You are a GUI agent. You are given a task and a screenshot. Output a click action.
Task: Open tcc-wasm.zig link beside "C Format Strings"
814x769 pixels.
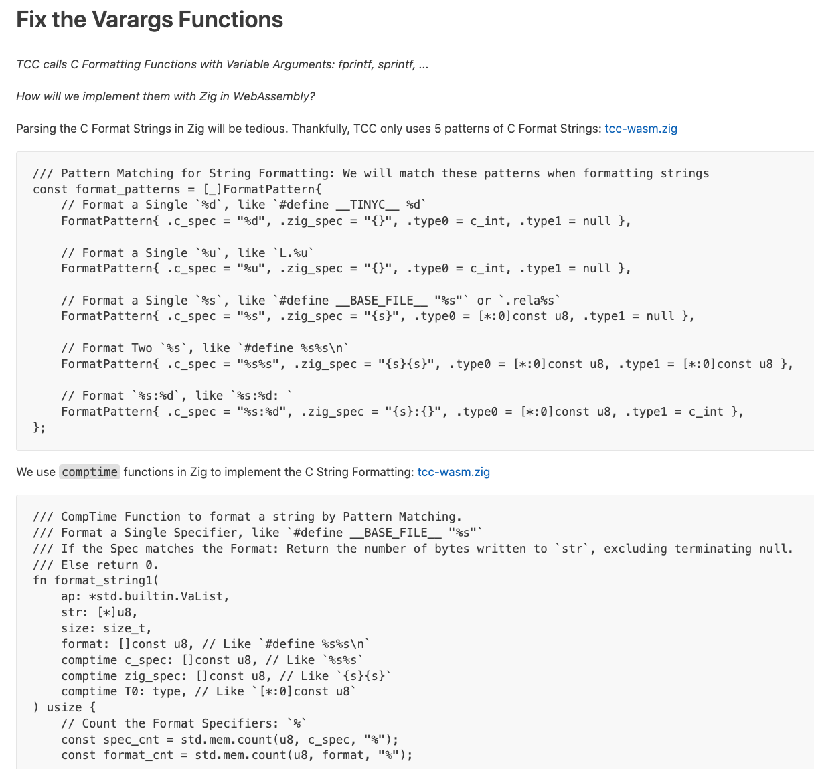641,129
